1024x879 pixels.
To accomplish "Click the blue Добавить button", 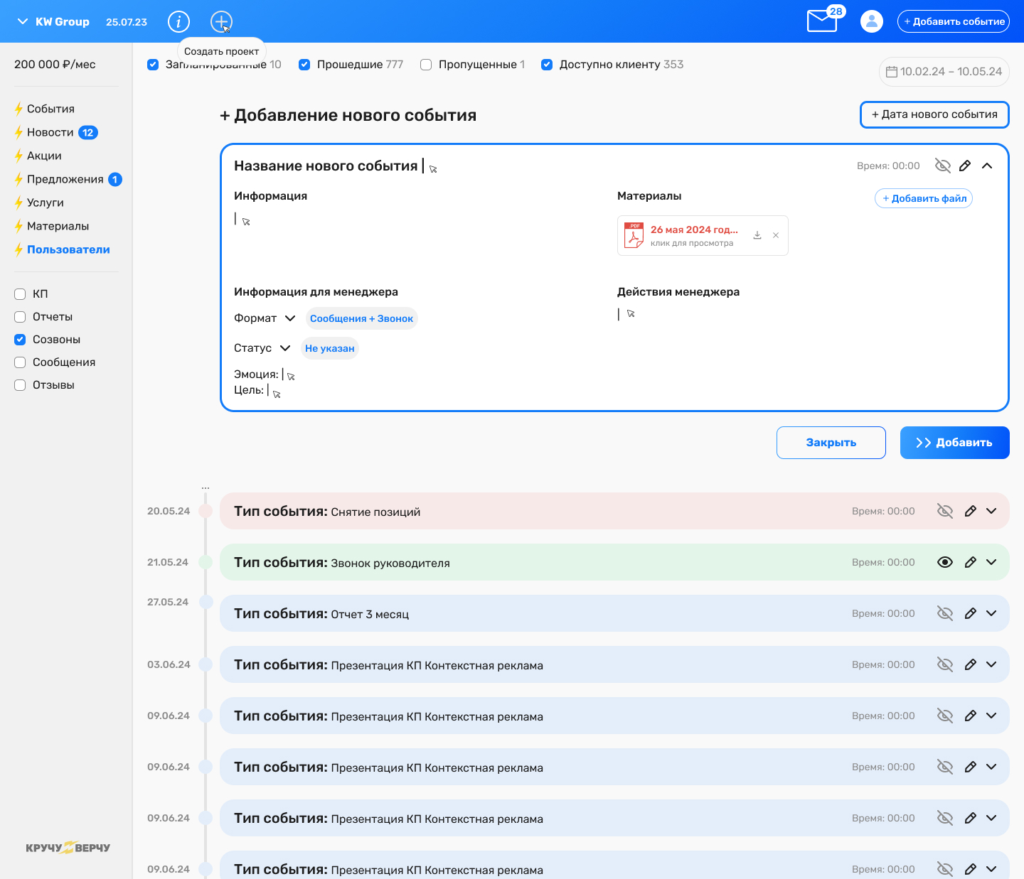I will click(955, 443).
